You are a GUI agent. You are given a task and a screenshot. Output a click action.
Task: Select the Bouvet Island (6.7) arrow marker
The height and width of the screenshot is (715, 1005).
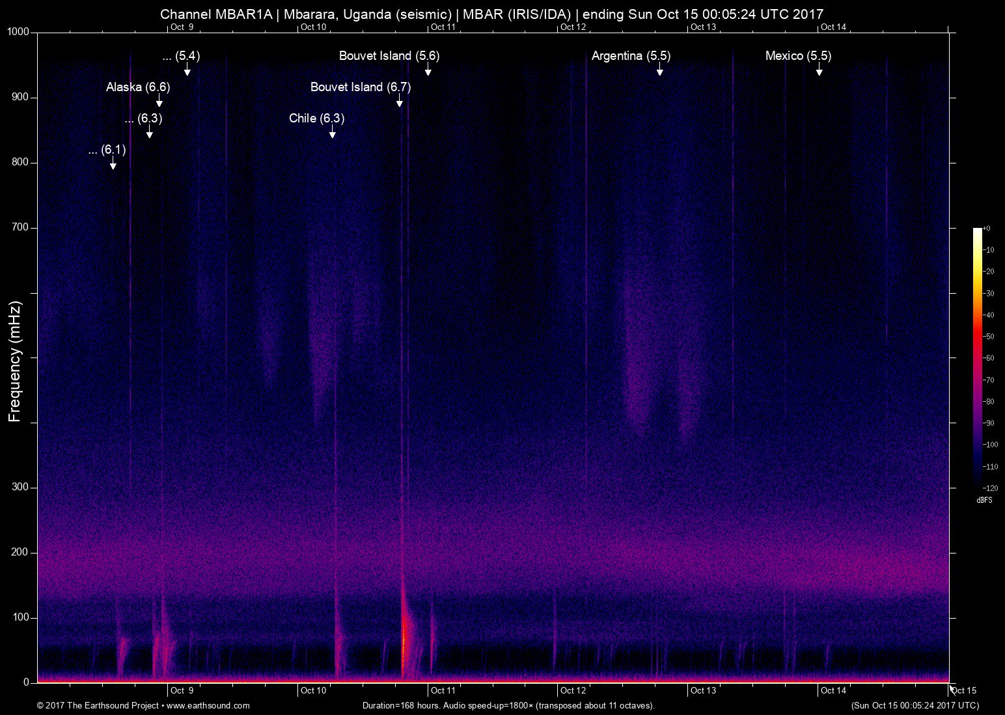click(399, 100)
